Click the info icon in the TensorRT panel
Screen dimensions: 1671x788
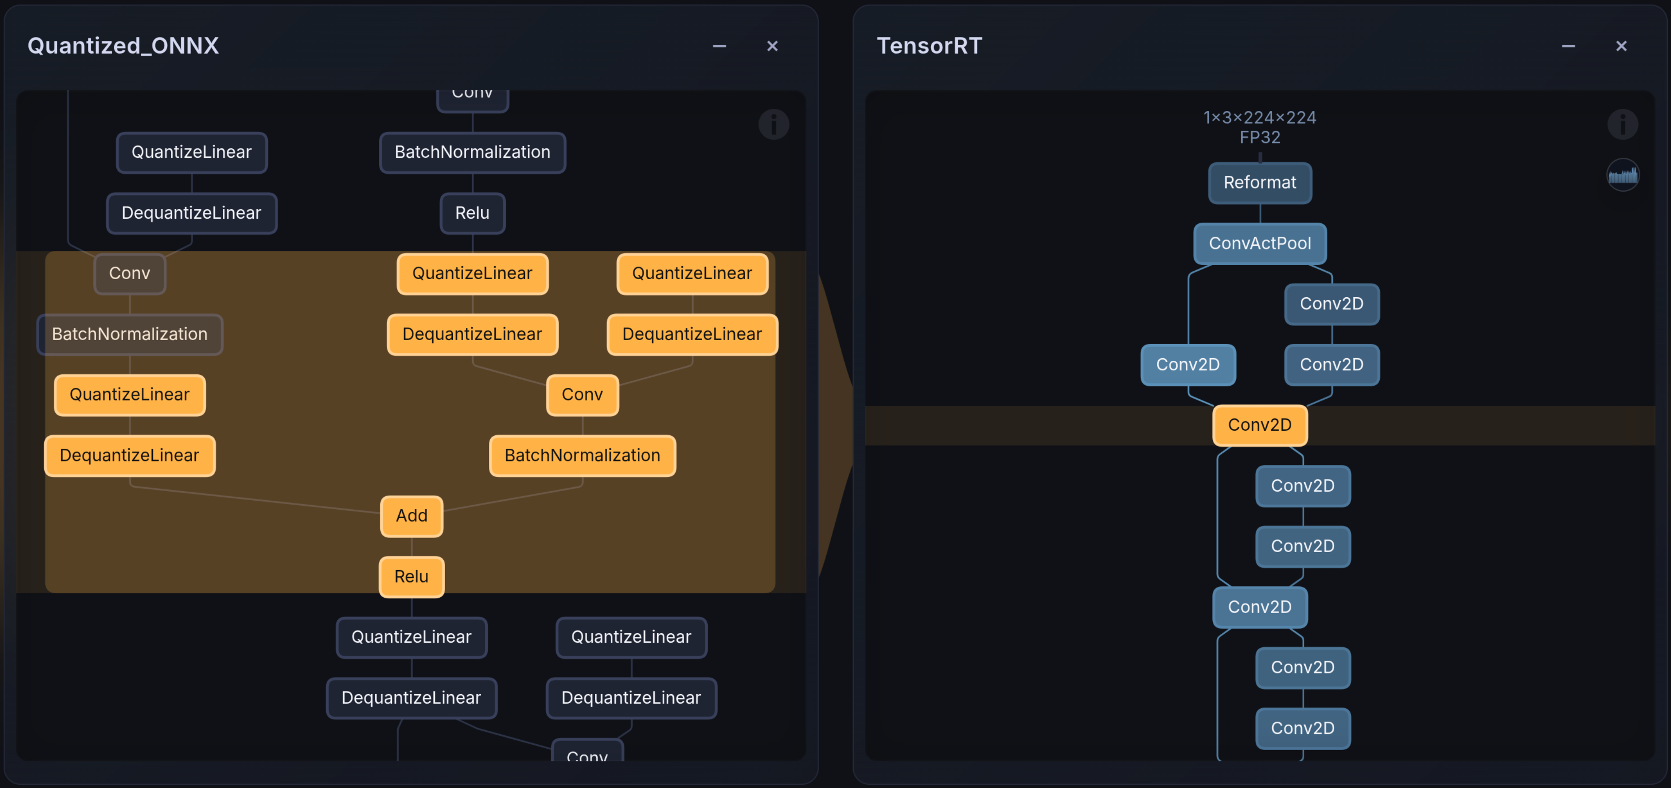pyautogui.click(x=1622, y=124)
